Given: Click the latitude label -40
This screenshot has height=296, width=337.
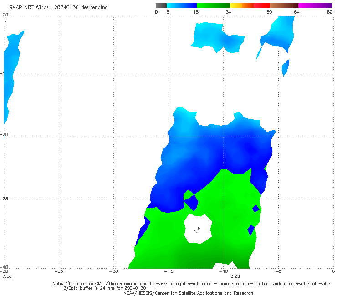Looking at the screenshot, I should tap(4, 267).
